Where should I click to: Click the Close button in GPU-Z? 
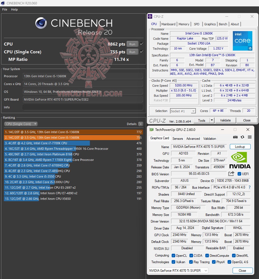242,270
